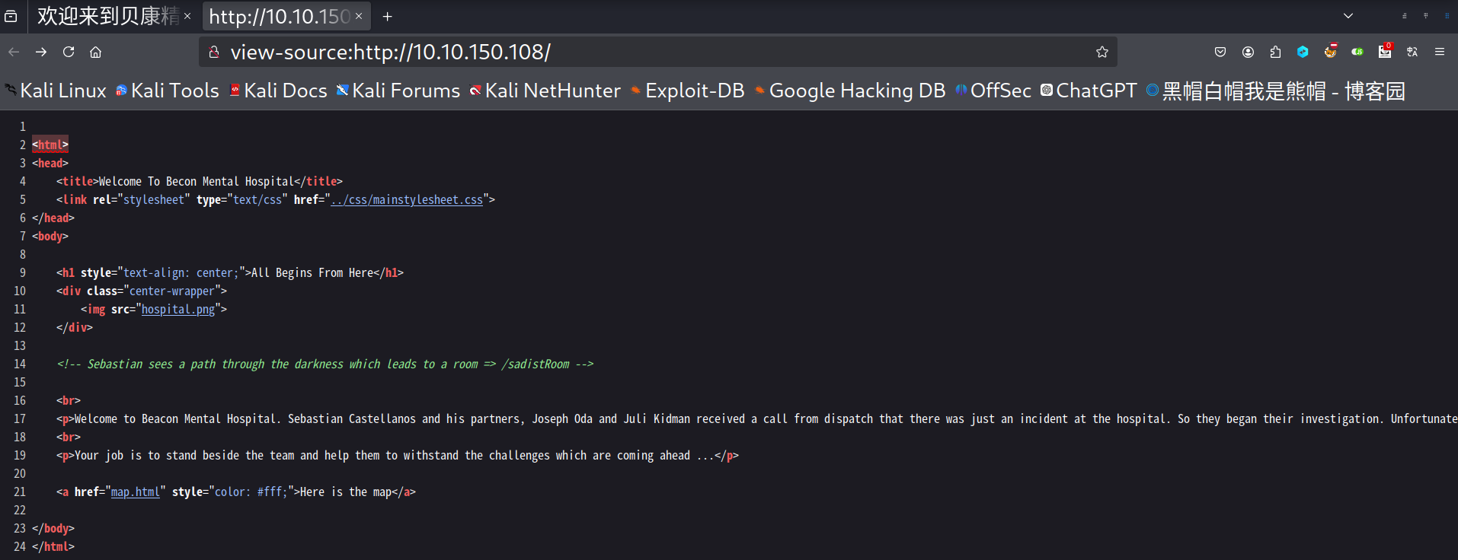
Task: Follow the hospital.png source link
Action: [178, 309]
